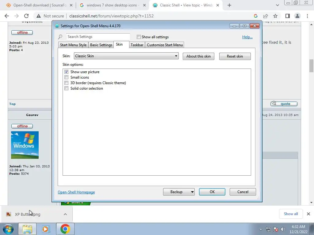Switch to Start Menu Style tab
The image size is (314, 235).
click(73, 45)
